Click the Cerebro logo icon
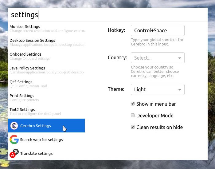Image resolution: width=215 pixels, height=169 pixels. point(14,125)
